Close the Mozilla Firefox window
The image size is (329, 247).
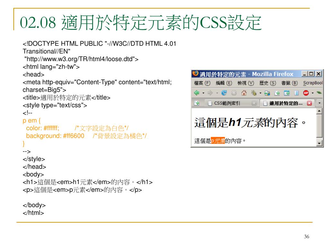click(318, 74)
